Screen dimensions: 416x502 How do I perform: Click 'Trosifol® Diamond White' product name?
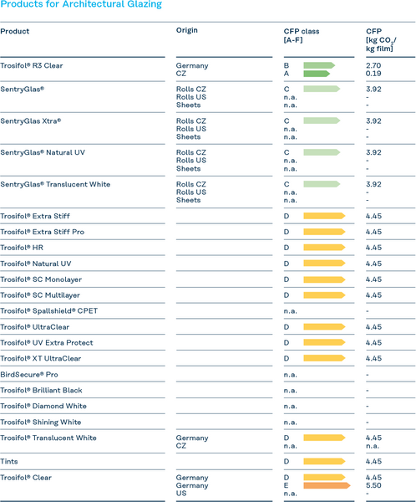point(43,406)
